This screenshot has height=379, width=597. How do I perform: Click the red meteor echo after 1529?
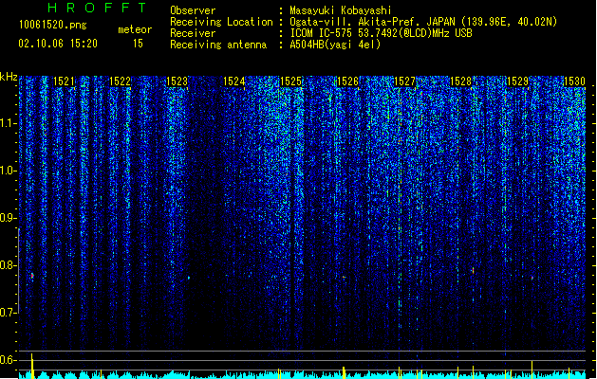coord(532,278)
